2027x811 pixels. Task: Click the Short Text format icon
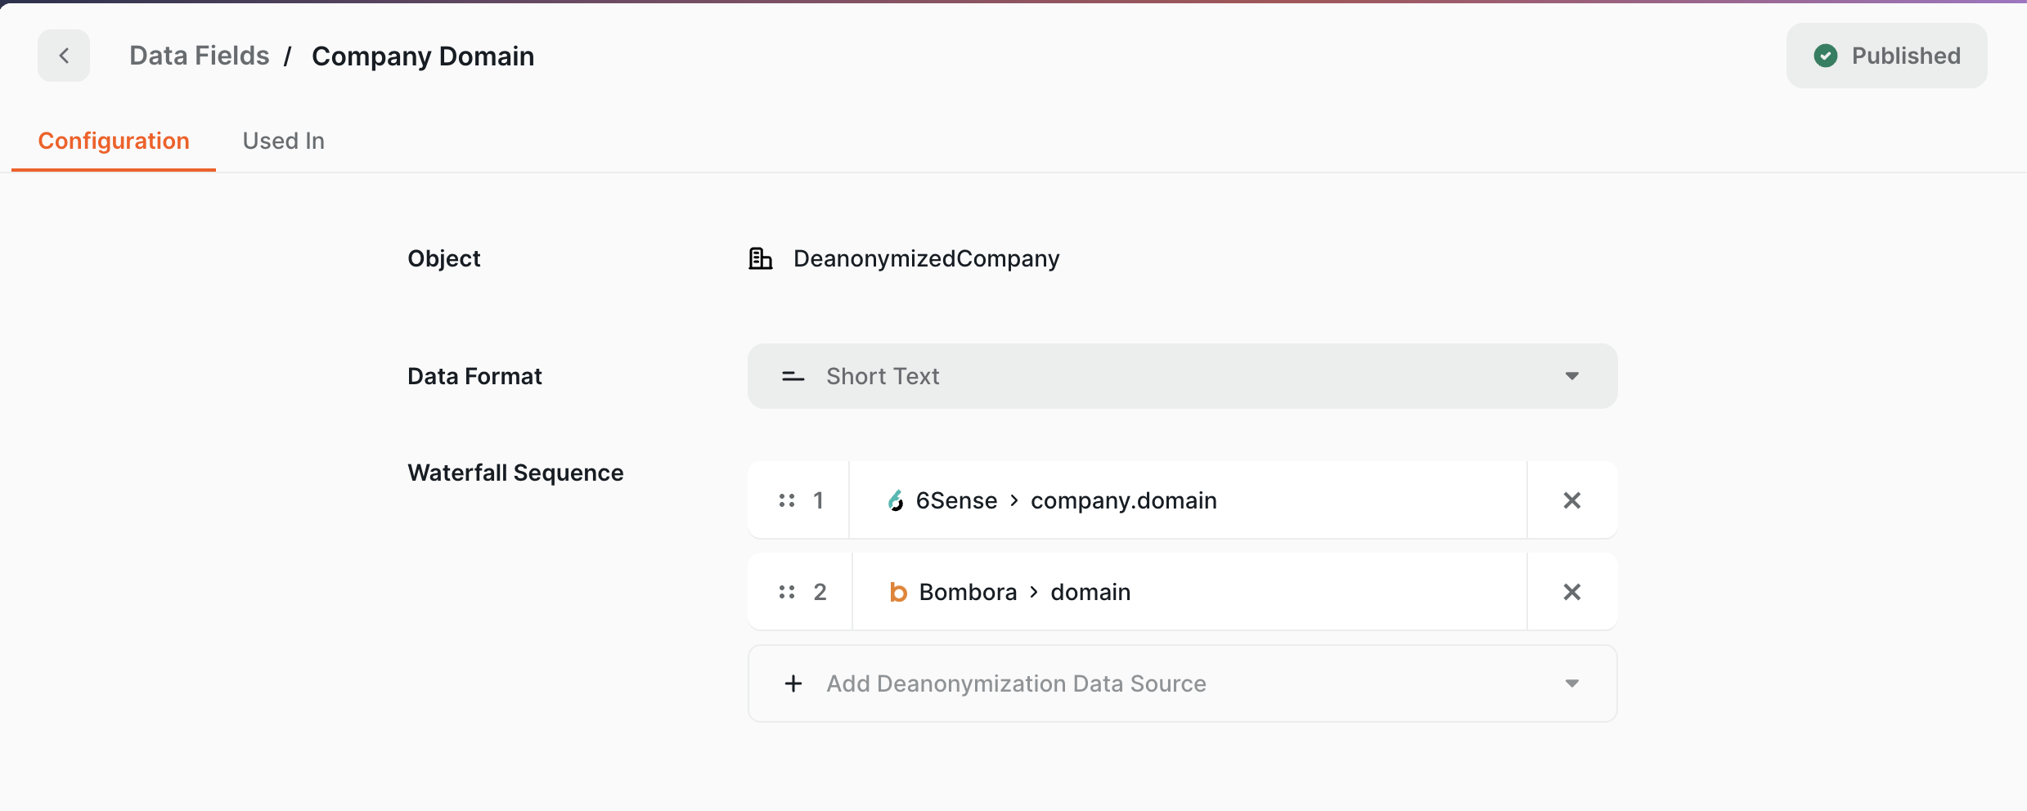point(793,376)
